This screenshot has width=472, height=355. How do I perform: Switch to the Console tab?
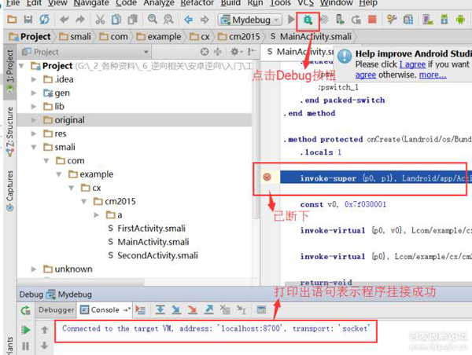[x=105, y=310]
